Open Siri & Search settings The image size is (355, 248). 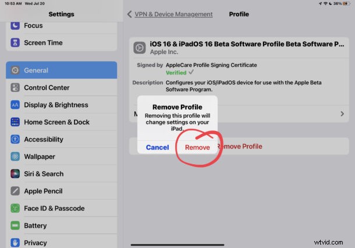coord(62,173)
